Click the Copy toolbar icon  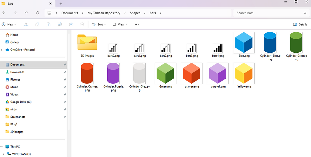pyautogui.click(x=37, y=24)
